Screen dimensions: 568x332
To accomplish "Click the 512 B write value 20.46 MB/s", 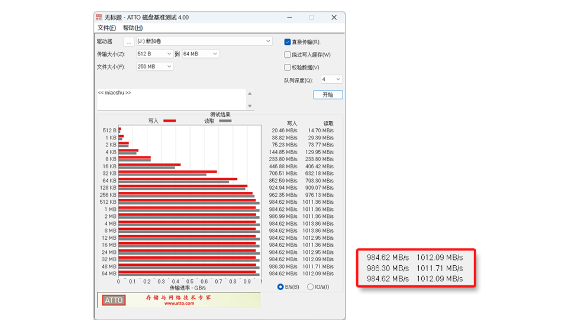I will pos(285,131).
